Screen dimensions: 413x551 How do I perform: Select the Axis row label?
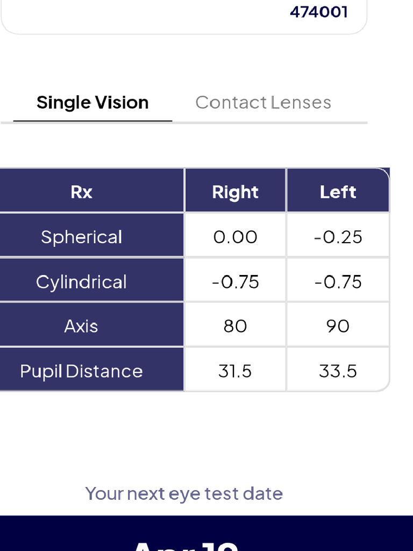[x=81, y=326]
